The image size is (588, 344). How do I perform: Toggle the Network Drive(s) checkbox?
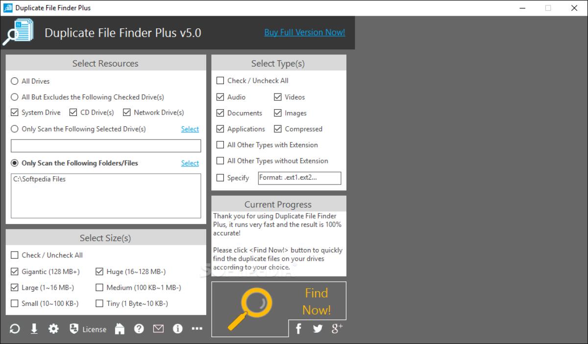tap(127, 113)
